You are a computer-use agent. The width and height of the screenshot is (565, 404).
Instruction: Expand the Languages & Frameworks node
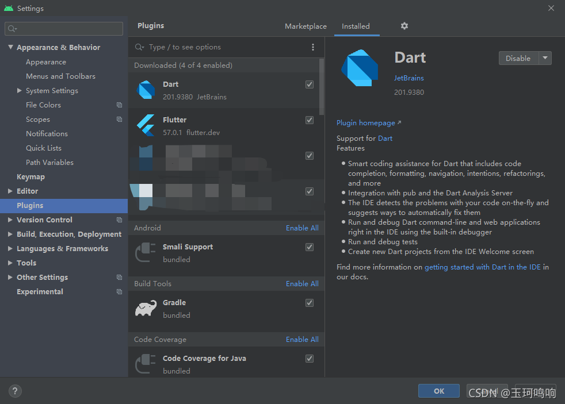pyautogui.click(x=10, y=249)
